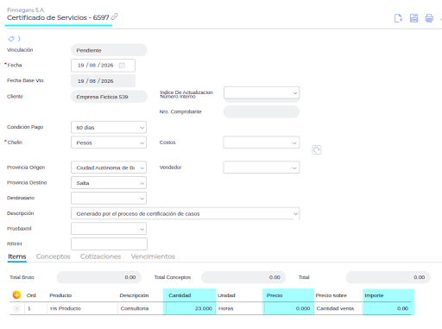Switch to the Conceptos tab
This screenshot has height=329, width=442.
(54, 256)
